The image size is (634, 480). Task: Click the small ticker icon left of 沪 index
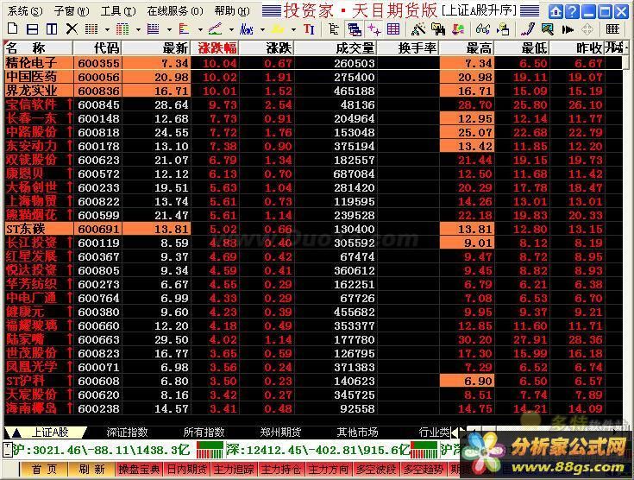tap(7, 450)
